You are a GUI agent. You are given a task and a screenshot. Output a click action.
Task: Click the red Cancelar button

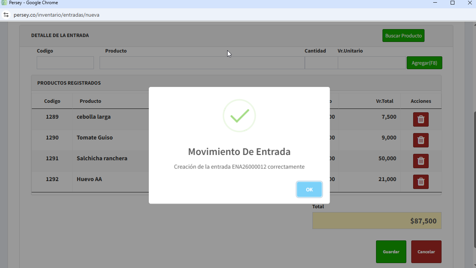click(426, 252)
